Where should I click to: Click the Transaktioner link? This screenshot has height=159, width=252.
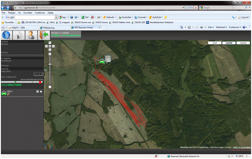point(71,35)
